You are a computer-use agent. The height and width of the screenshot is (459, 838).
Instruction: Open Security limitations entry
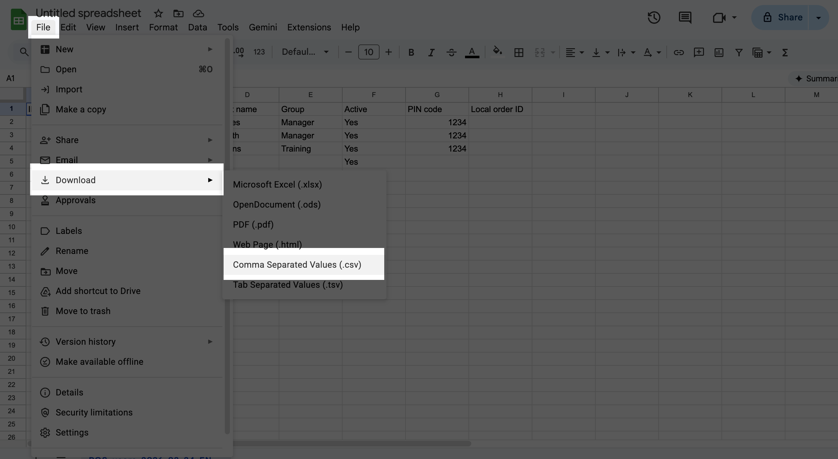pyautogui.click(x=127, y=412)
